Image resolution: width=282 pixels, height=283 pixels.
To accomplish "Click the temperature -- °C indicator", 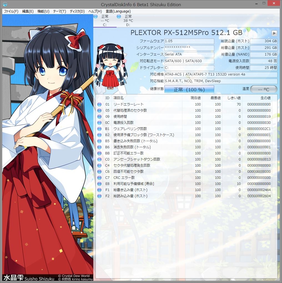I will coord(264,89).
